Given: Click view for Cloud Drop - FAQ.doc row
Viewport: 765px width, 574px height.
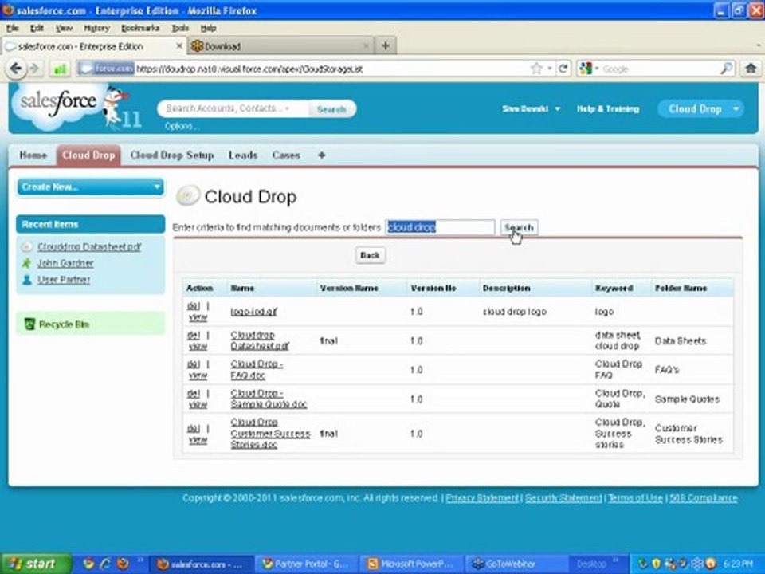Looking at the screenshot, I should tap(198, 375).
